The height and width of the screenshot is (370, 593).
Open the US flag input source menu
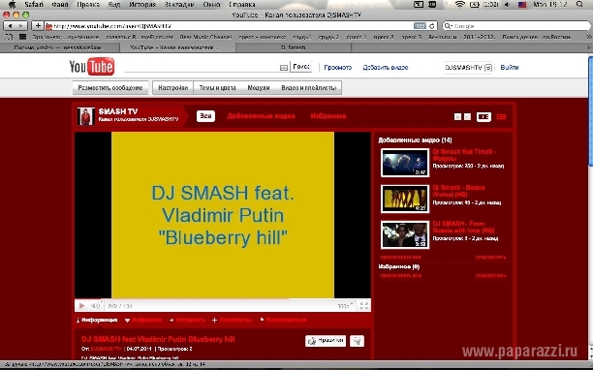click(522, 5)
